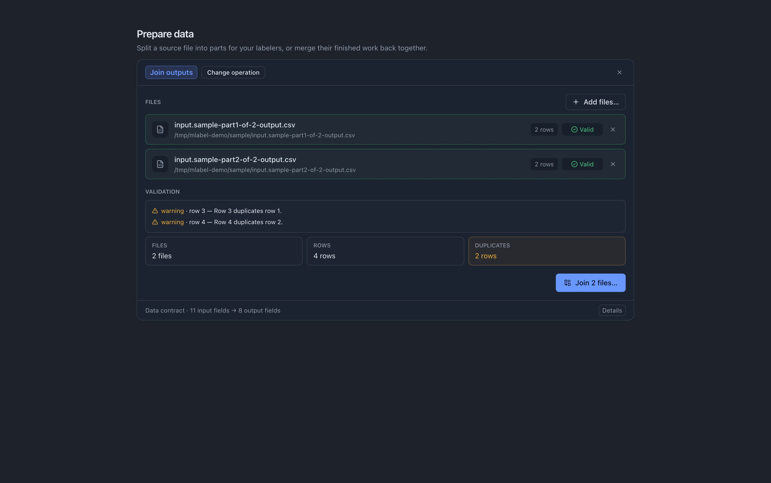Click the join icon in Join 2 files button
Screen dimensions: 771x483
(x=567, y=283)
